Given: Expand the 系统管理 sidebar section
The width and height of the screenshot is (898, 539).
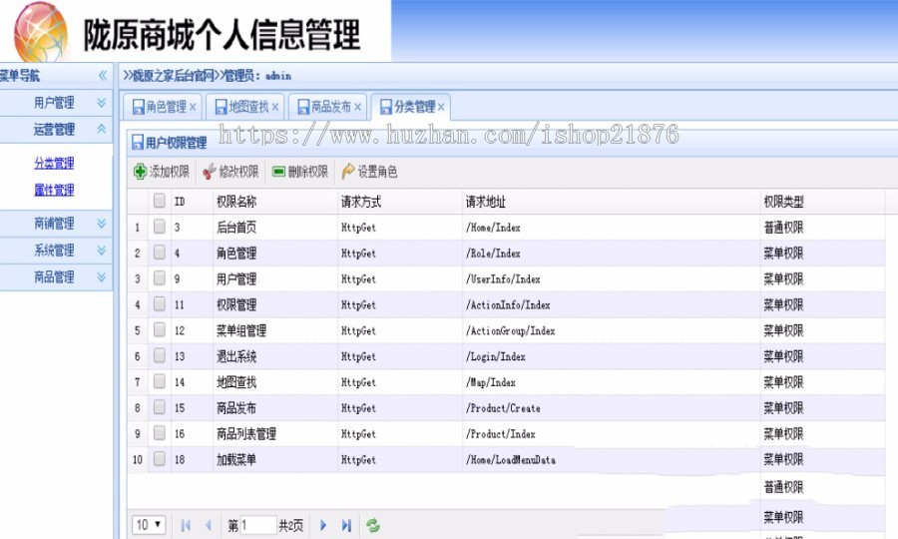Looking at the screenshot, I should (x=102, y=251).
